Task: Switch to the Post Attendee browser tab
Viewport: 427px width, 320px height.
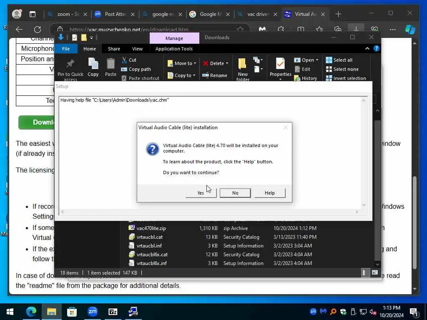Action: [x=114, y=14]
